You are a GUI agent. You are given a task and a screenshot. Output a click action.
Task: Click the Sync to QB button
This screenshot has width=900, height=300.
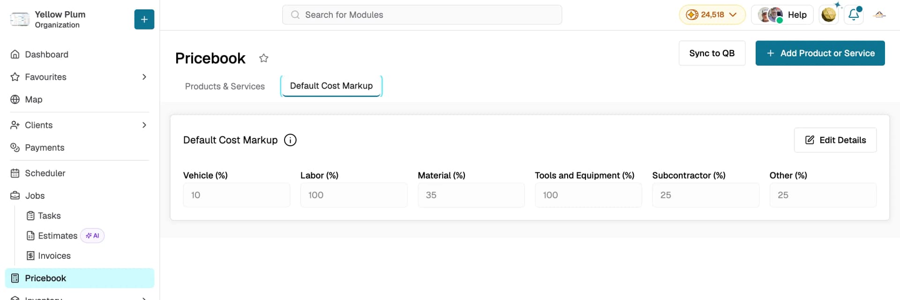(x=712, y=53)
